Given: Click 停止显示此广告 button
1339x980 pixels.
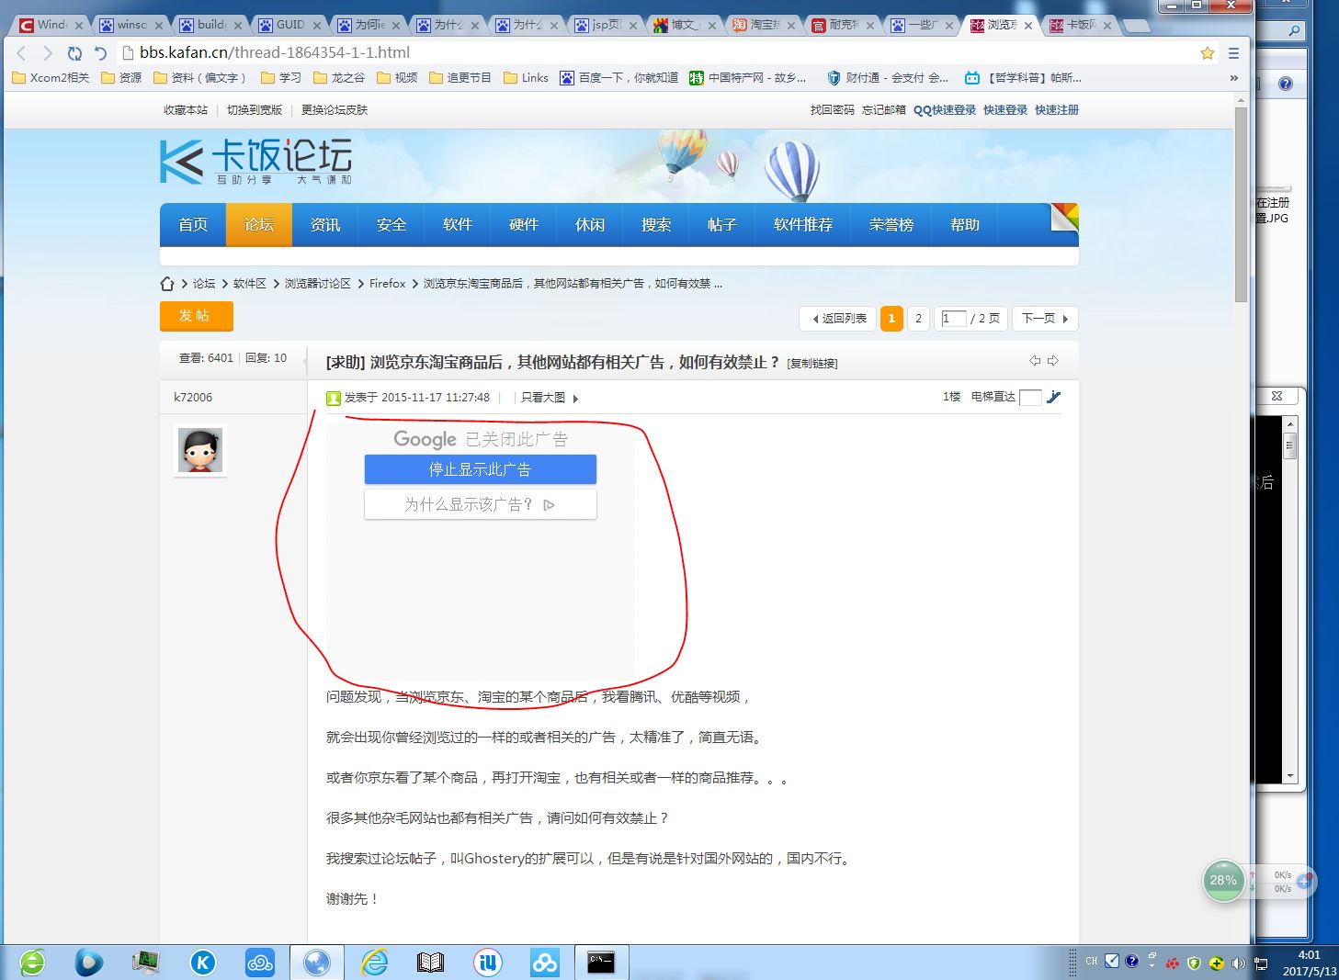Looking at the screenshot, I should click(x=481, y=469).
